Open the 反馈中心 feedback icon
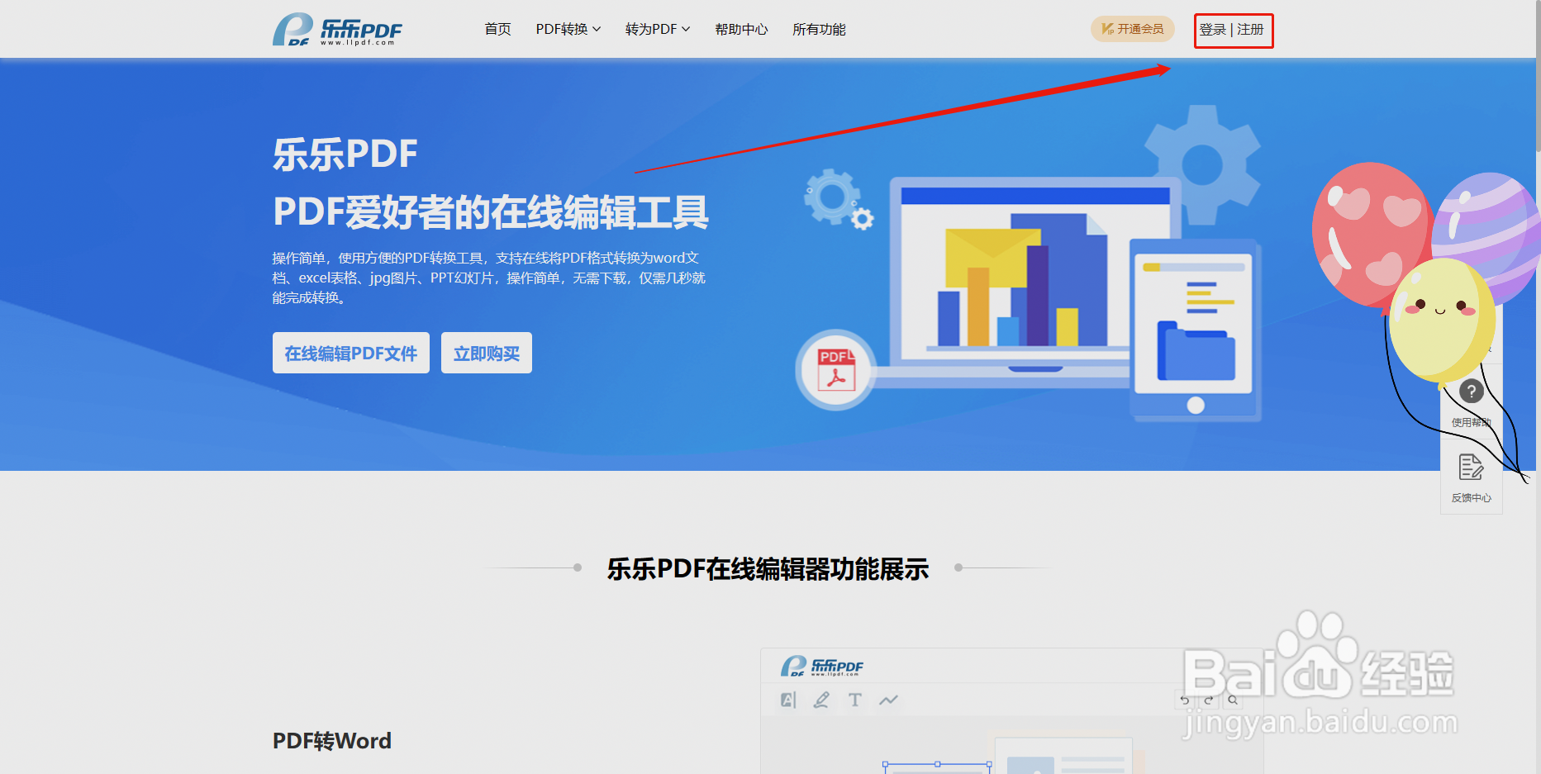1541x774 pixels. 1471,468
